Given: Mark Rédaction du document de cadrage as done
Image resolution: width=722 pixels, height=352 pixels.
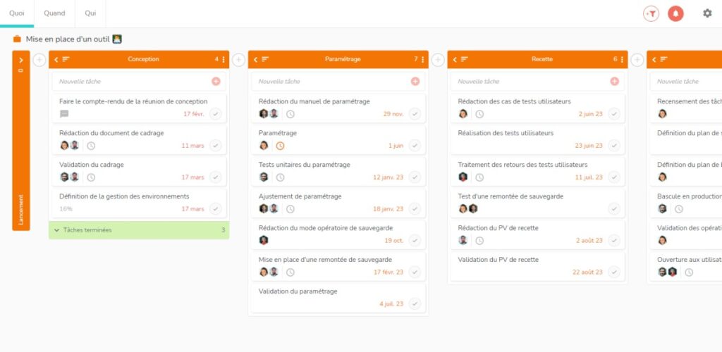Looking at the screenshot, I should 216,146.
